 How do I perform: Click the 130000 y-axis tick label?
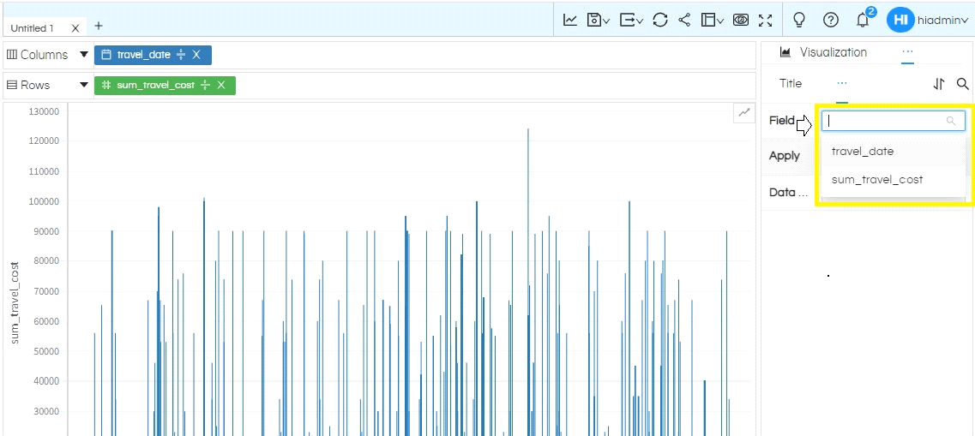44,112
